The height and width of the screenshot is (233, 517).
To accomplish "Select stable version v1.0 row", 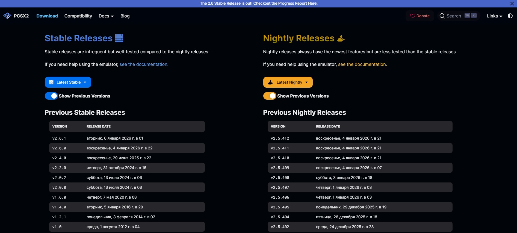I will pyautogui.click(x=127, y=227).
